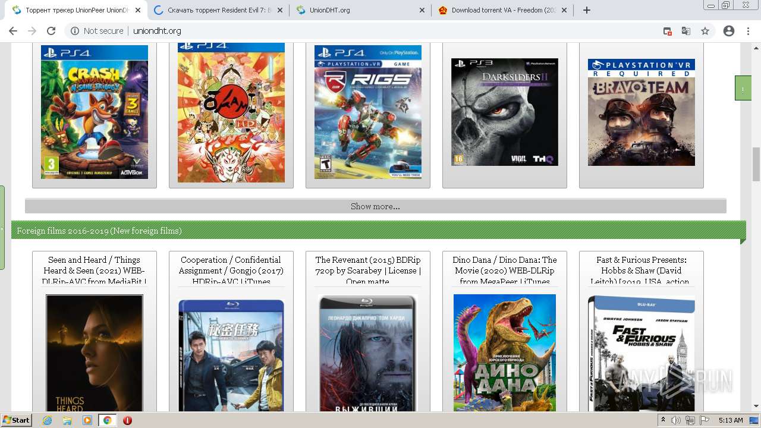Open the Cooperation / Confidential Assignment title link
Viewport: 761px width, 428px height.
click(x=231, y=270)
